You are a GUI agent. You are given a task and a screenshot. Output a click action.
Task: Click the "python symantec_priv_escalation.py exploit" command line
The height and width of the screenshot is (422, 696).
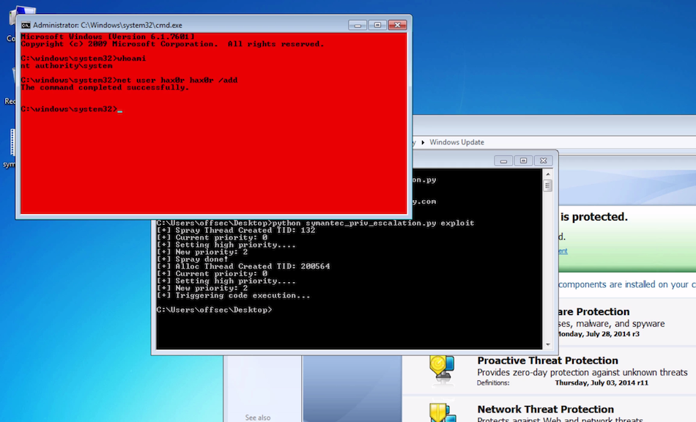315,223
